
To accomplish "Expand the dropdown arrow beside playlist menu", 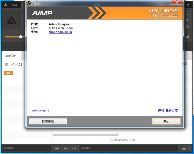I will coord(189,148).
